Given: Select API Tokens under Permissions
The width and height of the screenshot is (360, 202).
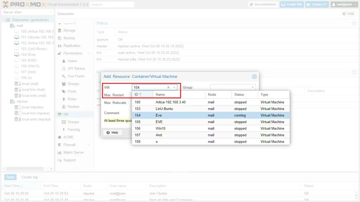Looking at the screenshot, I should tap(76, 68).
